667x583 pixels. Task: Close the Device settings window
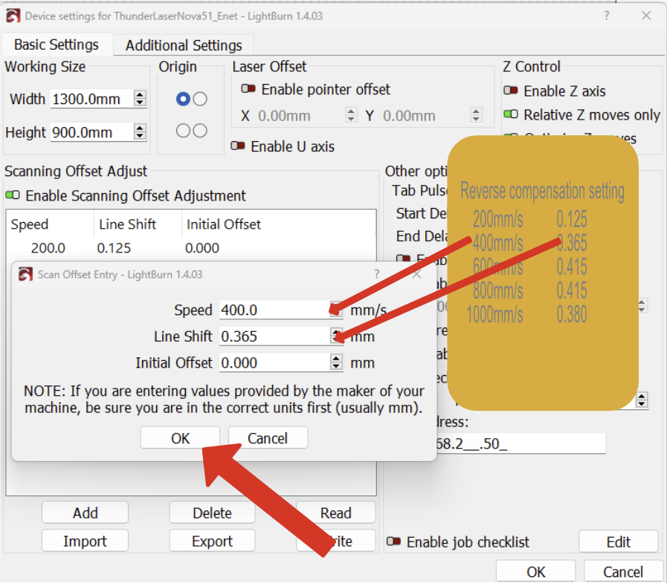click(646, 16)
